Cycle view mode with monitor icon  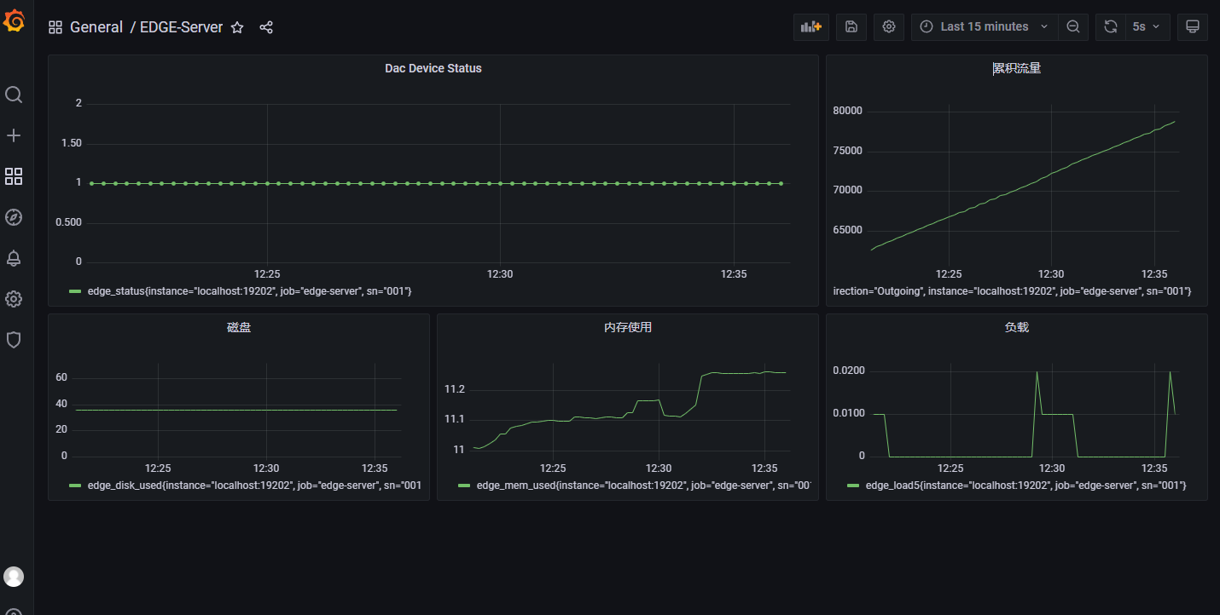point(1193,26)
